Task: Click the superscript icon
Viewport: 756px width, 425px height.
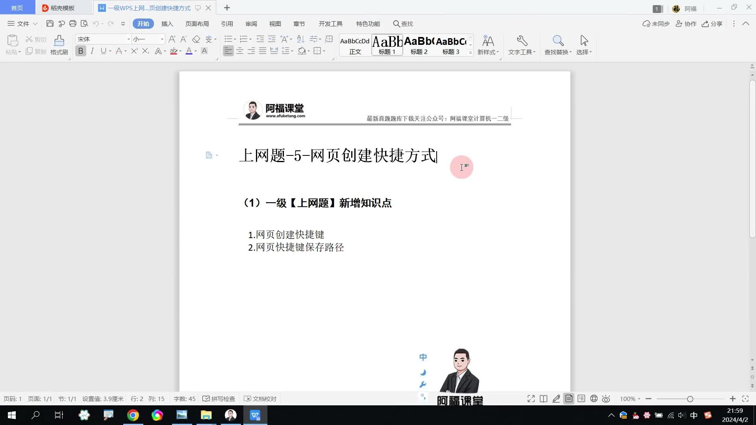Action: tap(134, 51)
